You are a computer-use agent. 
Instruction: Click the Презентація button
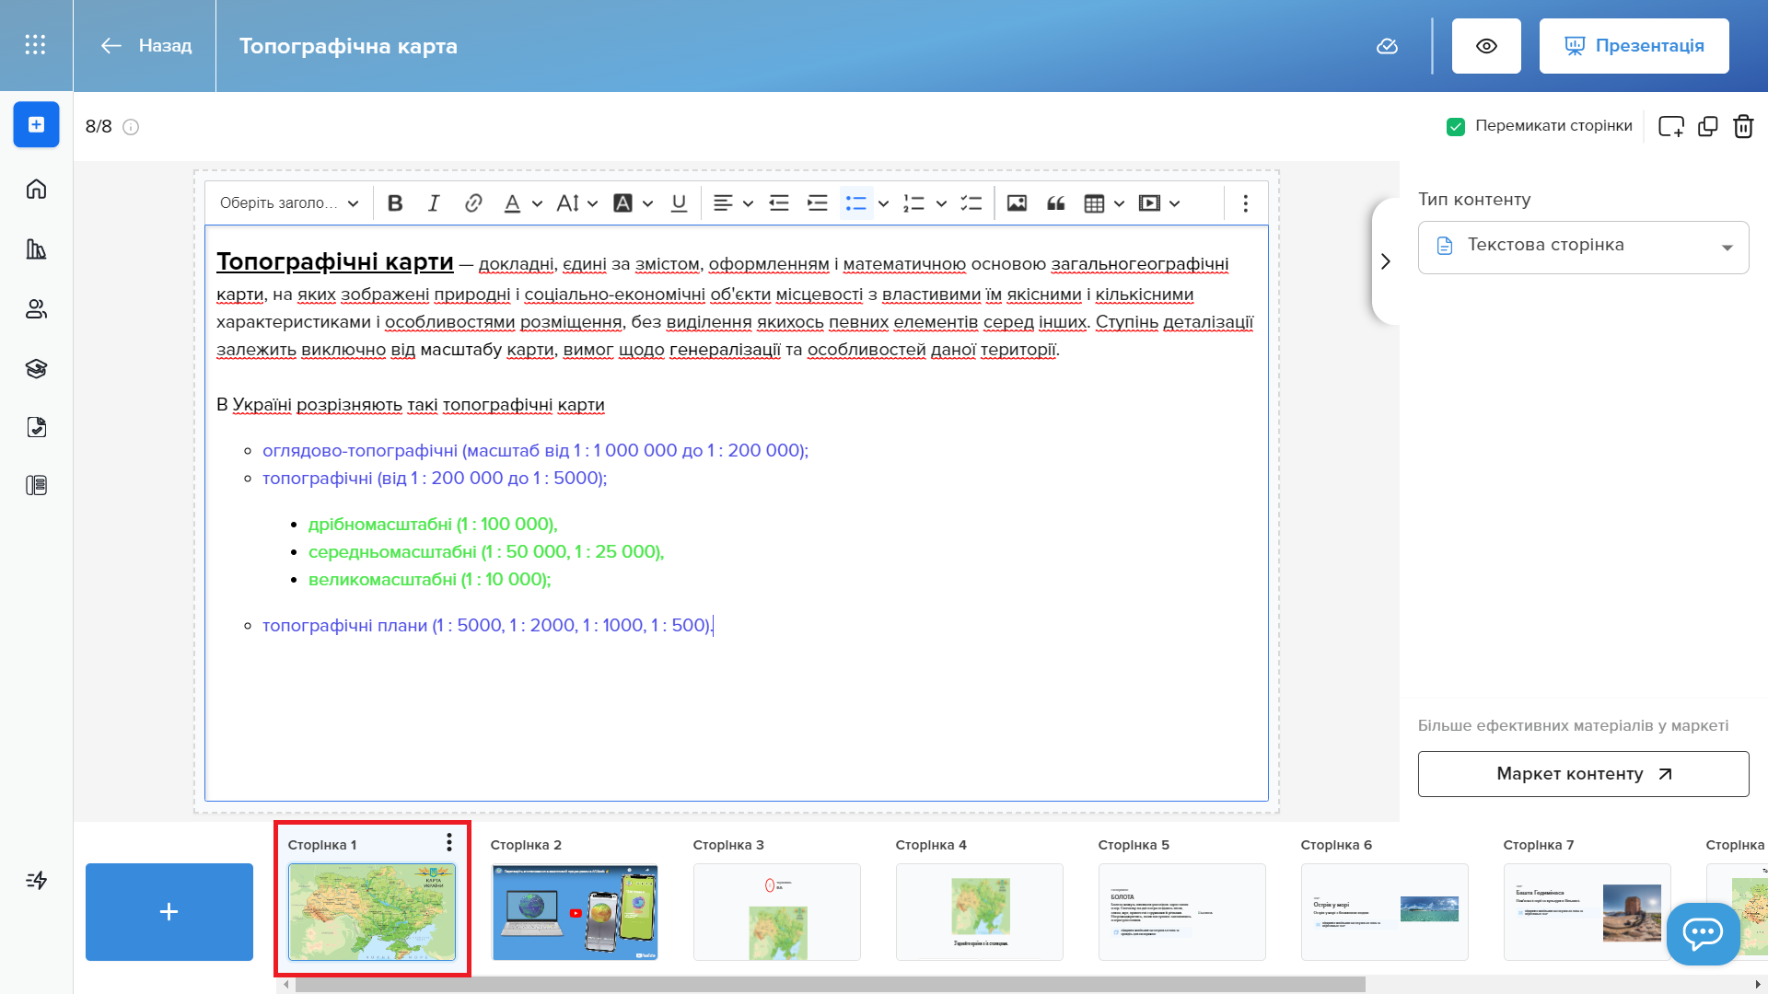coord(1634,46)
